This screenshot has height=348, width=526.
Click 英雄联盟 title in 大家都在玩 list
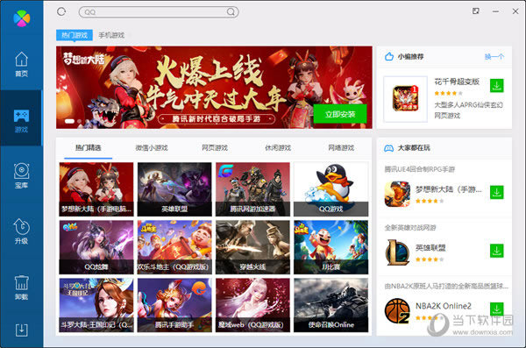pyautogui.click(x=430, y=248)
